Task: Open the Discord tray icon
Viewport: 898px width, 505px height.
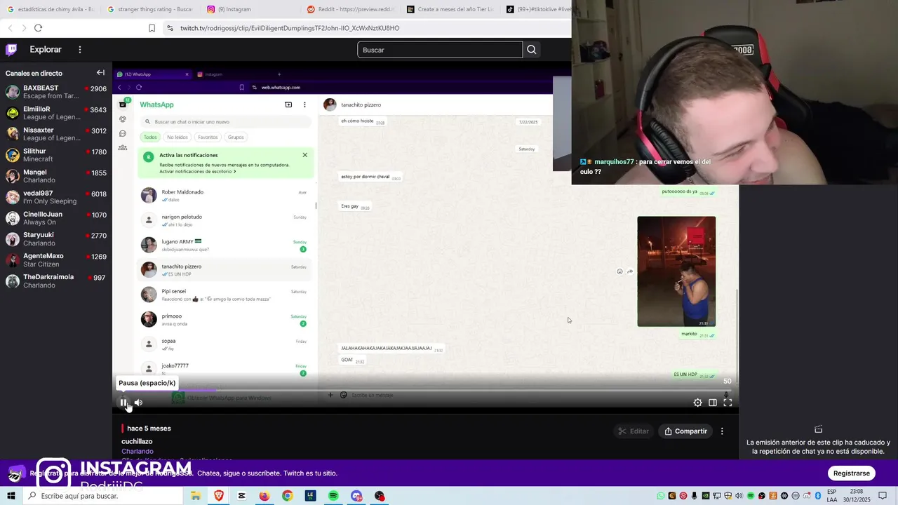Action: pos(807,496)
